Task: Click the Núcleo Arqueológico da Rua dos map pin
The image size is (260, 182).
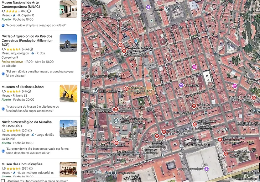Action: pos(194,106)
